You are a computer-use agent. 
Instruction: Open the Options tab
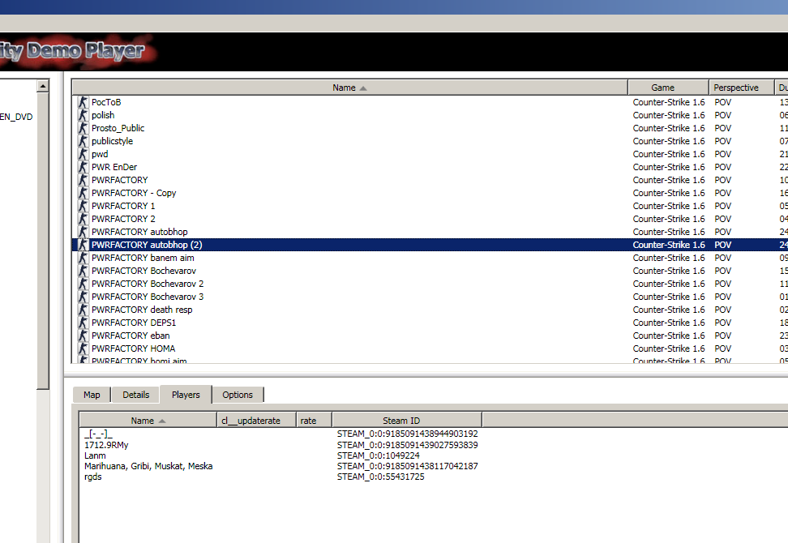(238, 395)
